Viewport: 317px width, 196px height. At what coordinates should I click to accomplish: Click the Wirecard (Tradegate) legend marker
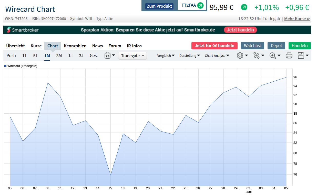point(5,66)
